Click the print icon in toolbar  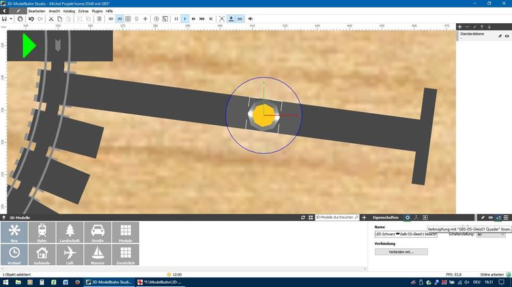(20, 19)
